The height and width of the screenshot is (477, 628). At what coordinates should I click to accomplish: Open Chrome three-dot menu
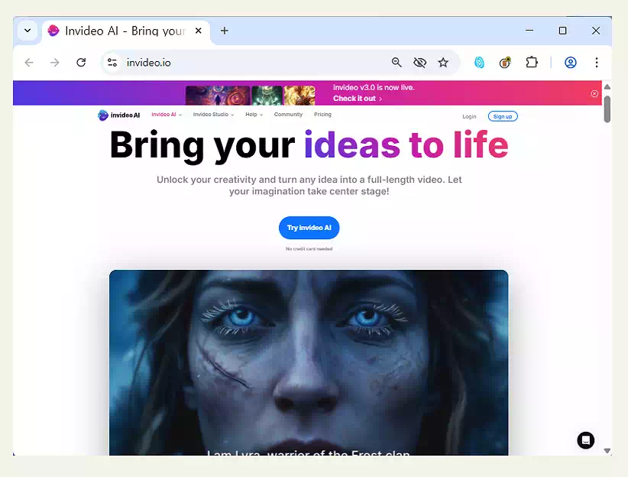597,63
